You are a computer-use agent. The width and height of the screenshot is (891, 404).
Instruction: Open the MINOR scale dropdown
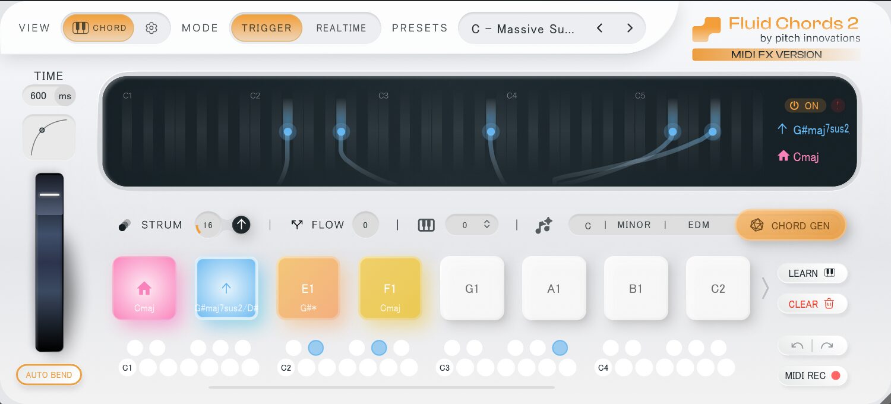[x=634, y=225]
